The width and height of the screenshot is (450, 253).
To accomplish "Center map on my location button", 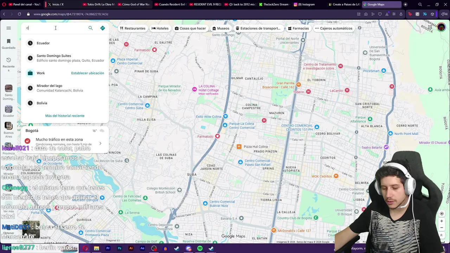I will click(x=442, y=214).
